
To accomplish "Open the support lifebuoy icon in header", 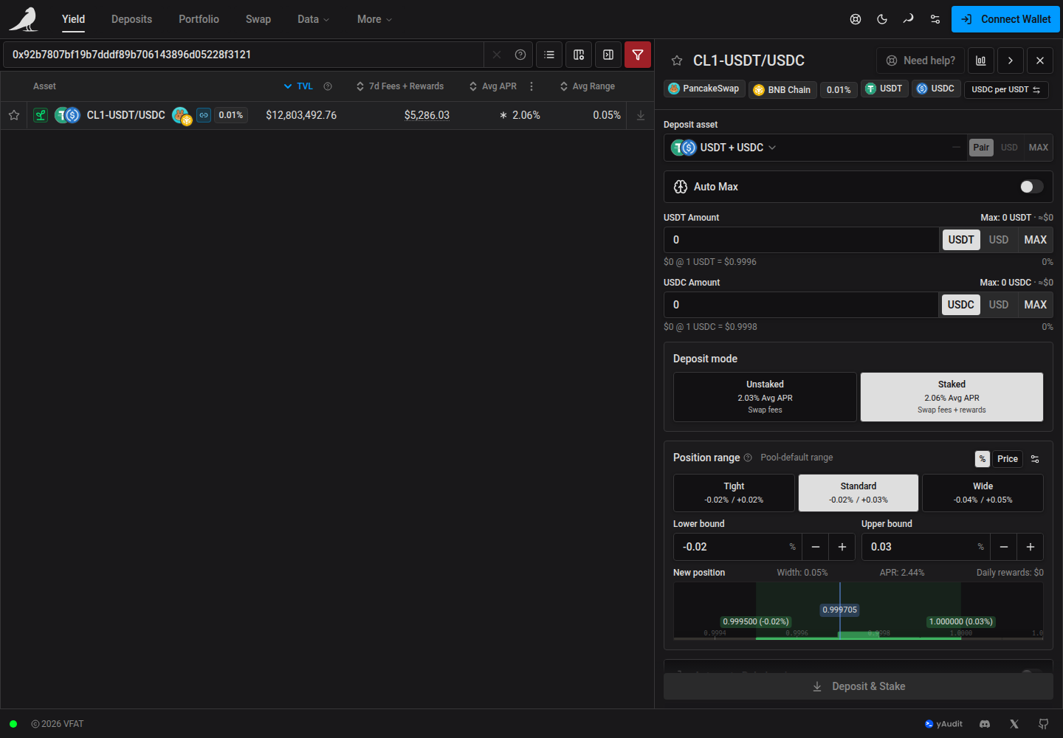I will click(x=856, y=19).
